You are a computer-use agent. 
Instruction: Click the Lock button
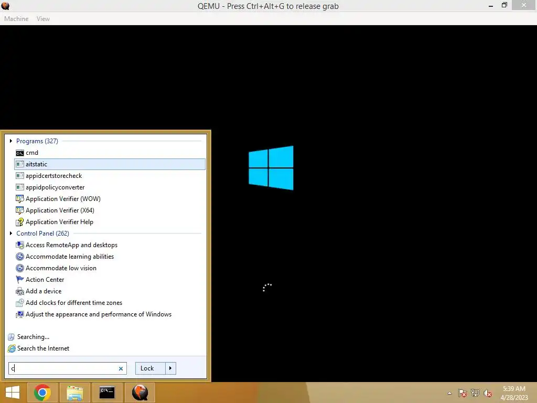[x=151, y=368]
